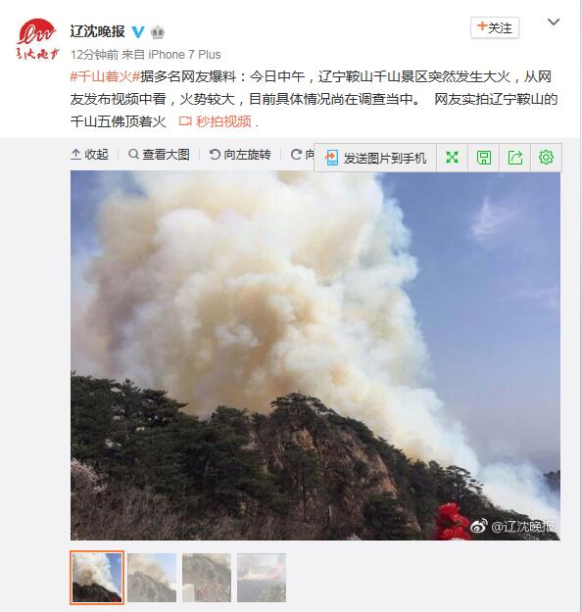Click the main wildfire smoke photo
The image size is (582, 612).
tap(315, 355)
